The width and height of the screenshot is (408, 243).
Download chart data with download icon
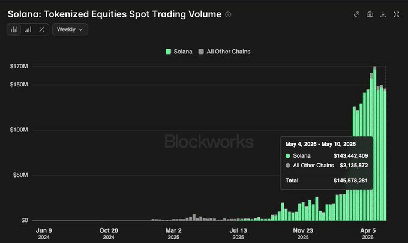[x=383, y=14]
